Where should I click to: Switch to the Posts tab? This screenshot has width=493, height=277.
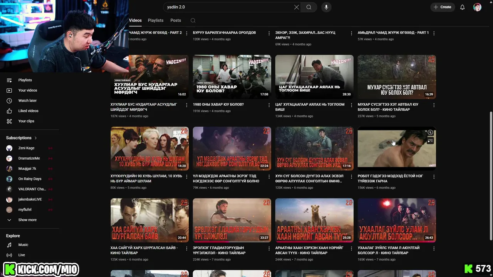176,20
